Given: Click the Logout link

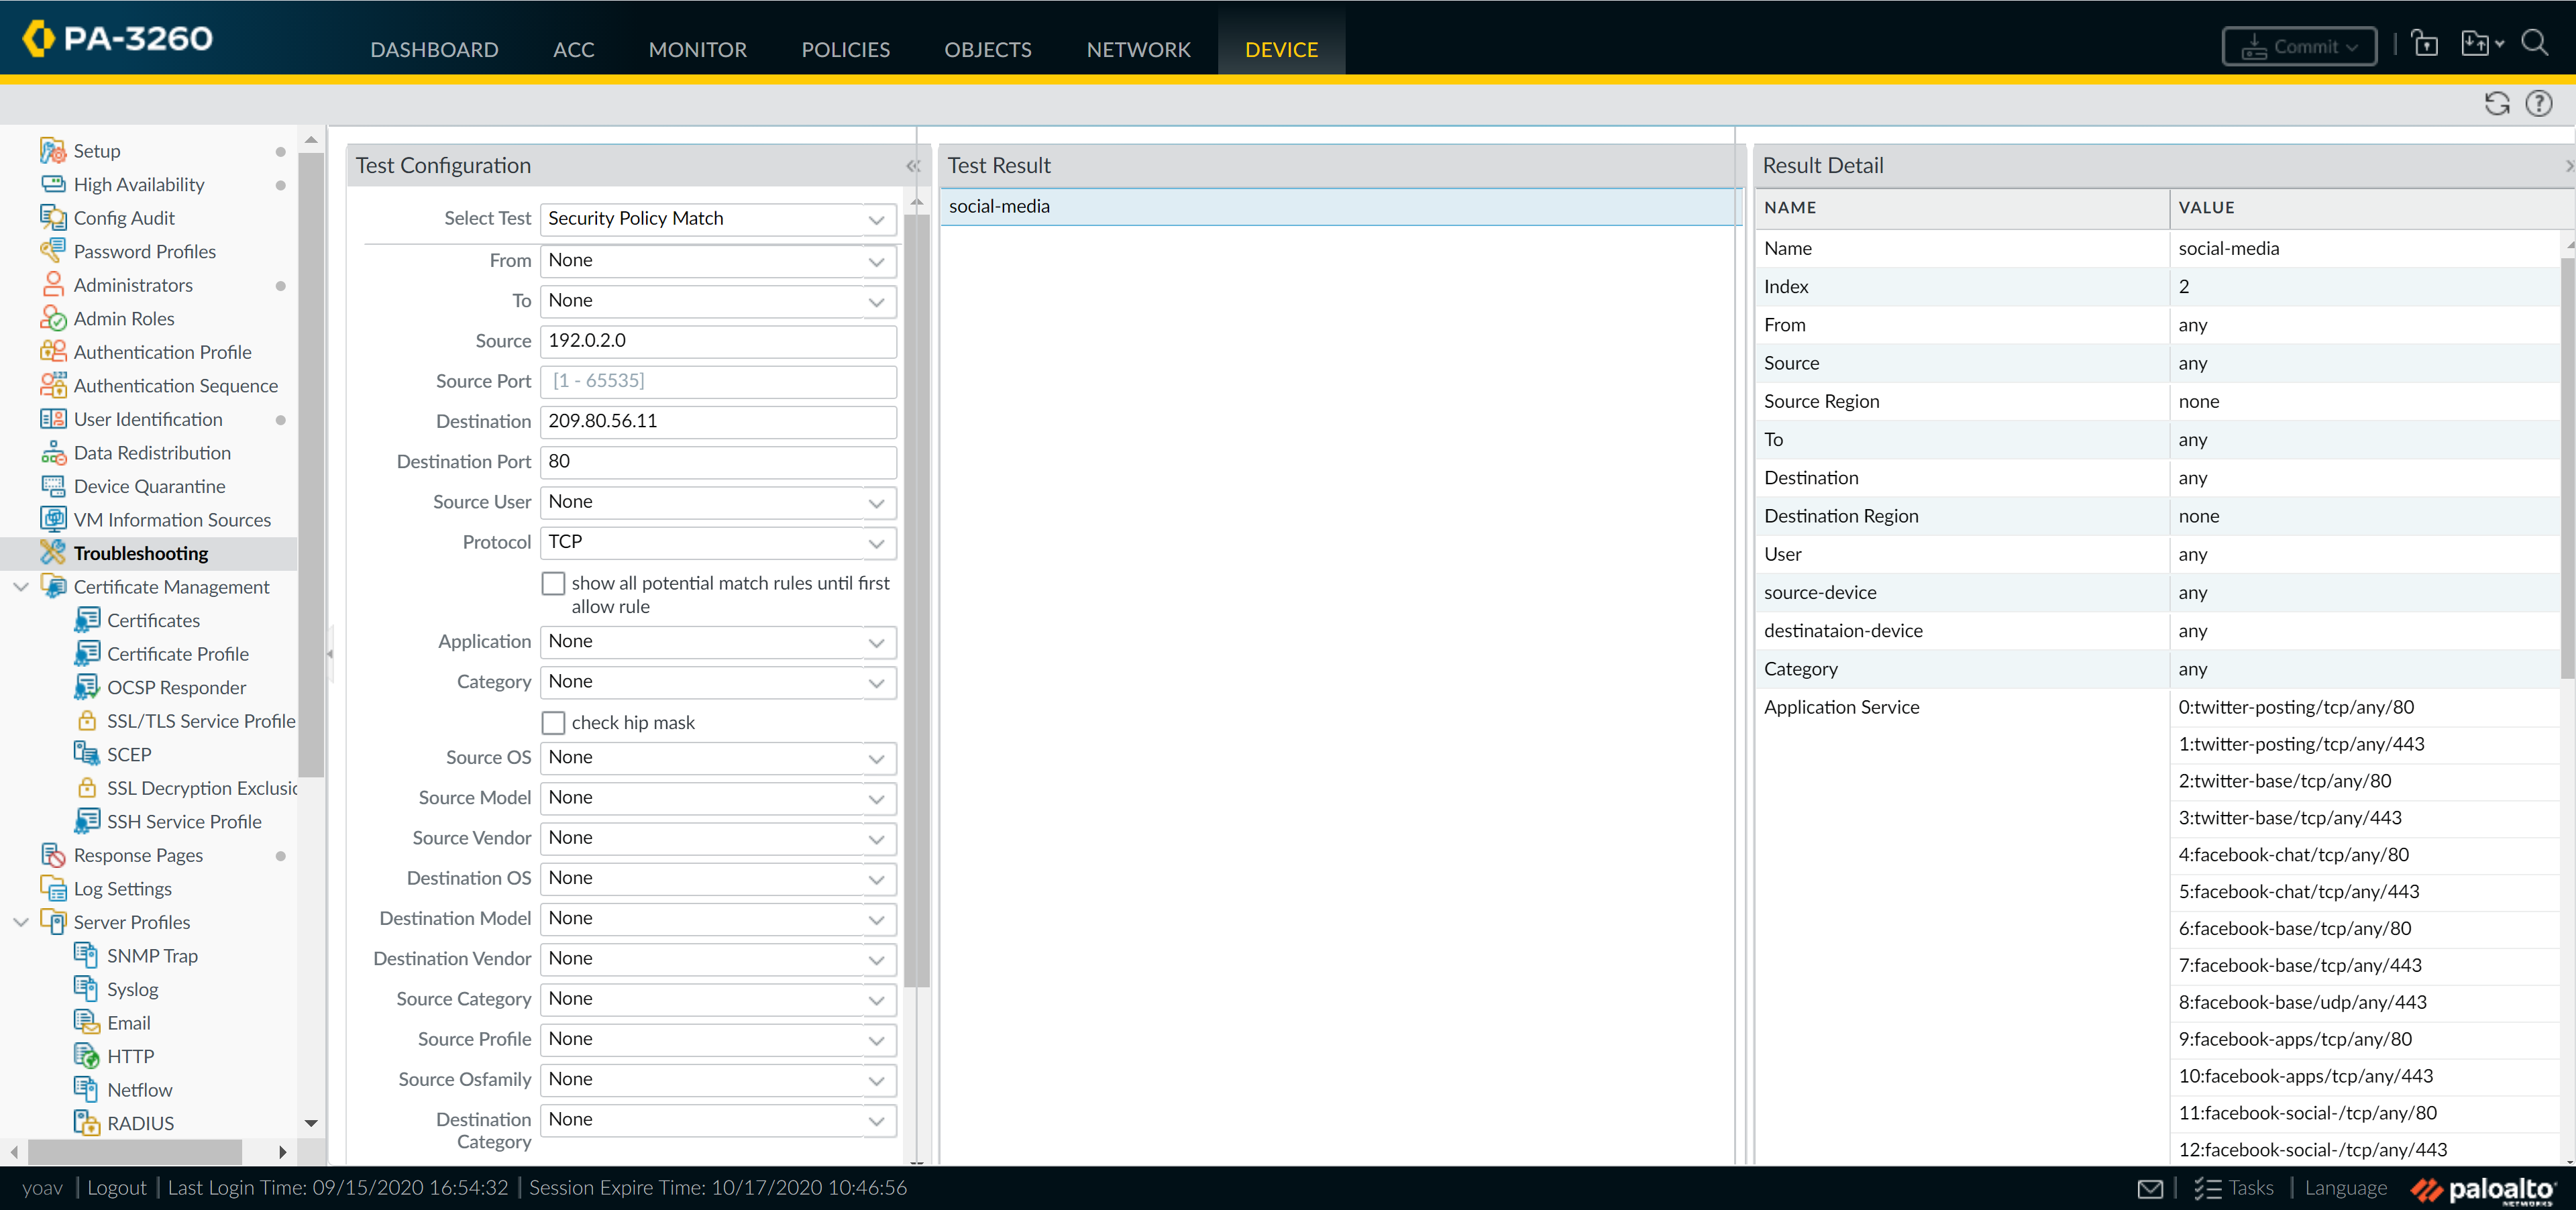Looking at the screenshot, I should pos(116,1187).
